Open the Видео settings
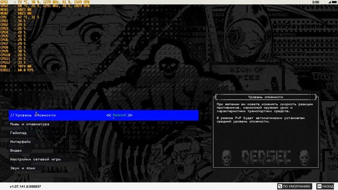 (16, 150)
